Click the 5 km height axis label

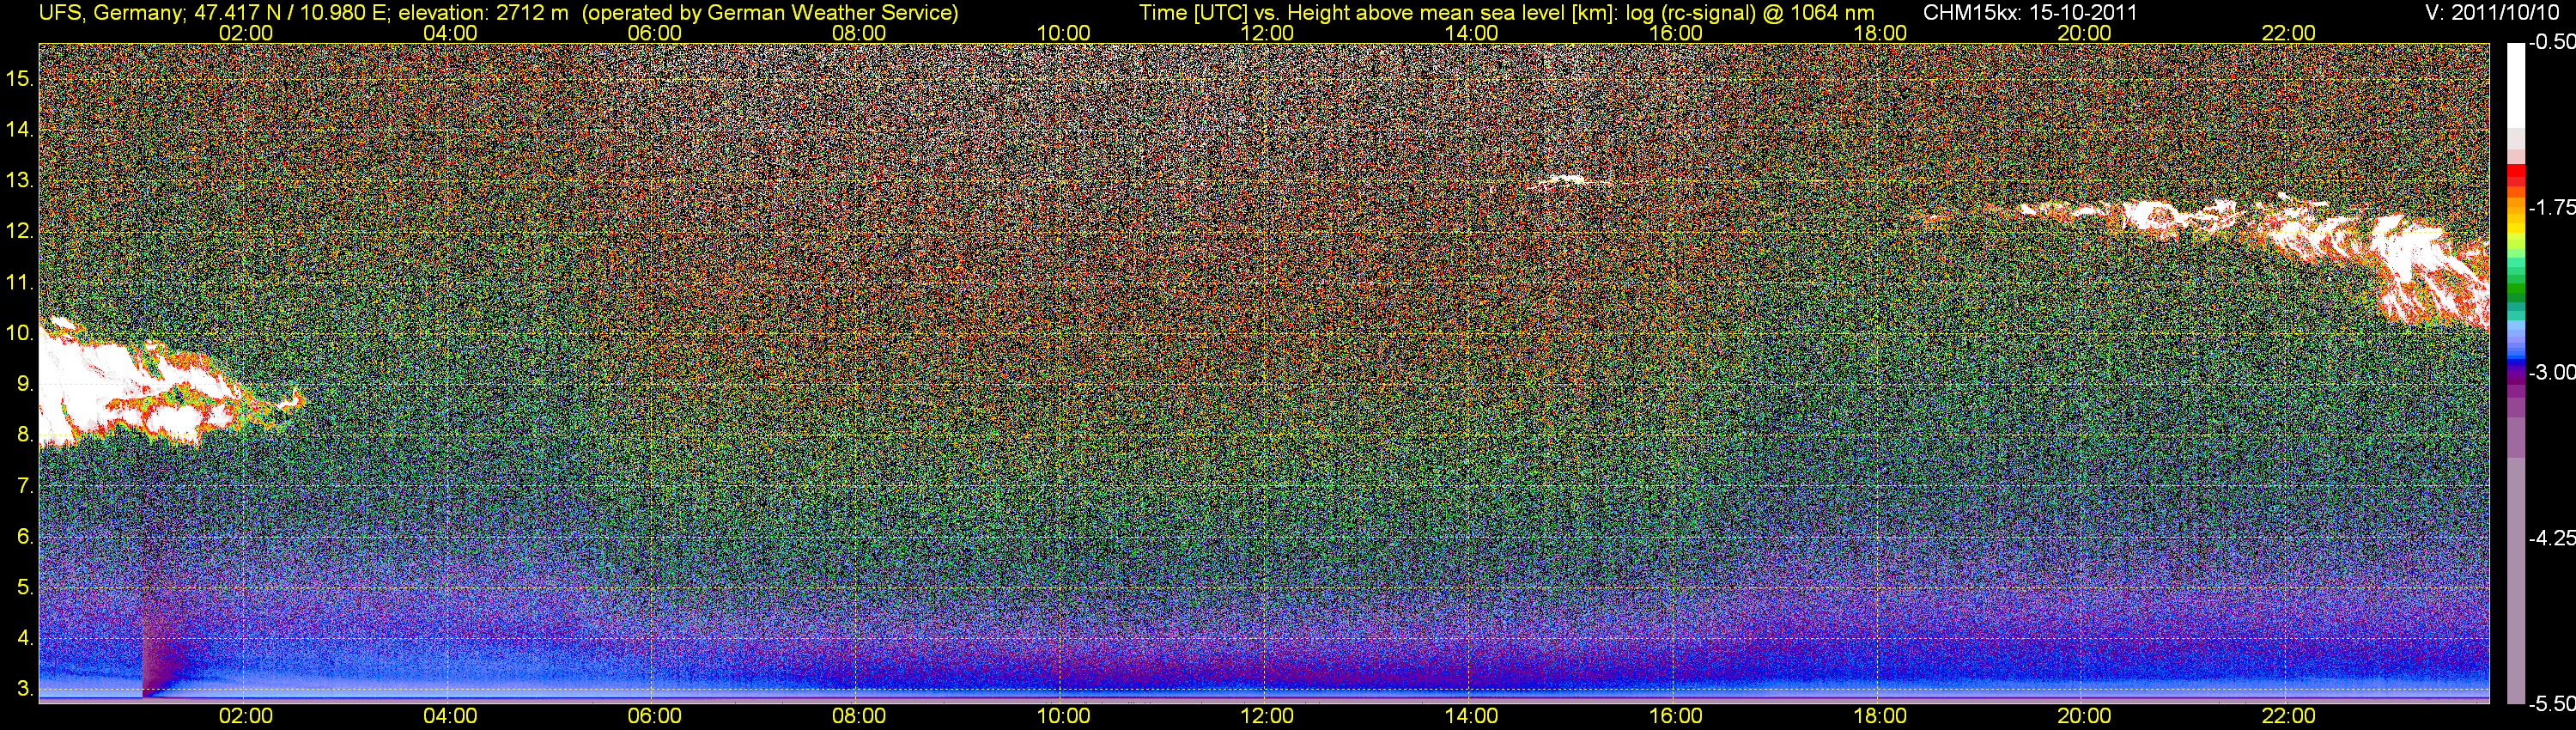coord(25,588)
